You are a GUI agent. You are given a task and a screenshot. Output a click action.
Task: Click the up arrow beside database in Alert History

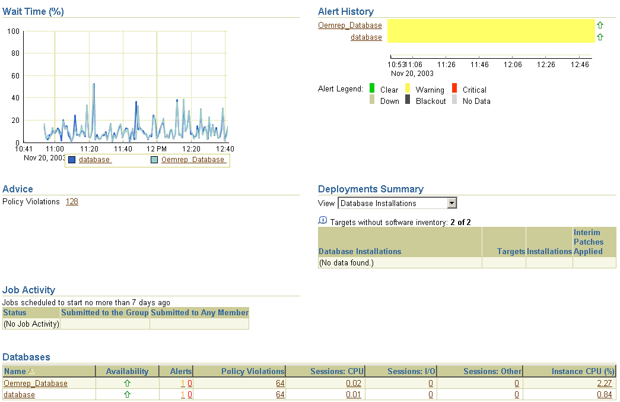click(600, 37)
